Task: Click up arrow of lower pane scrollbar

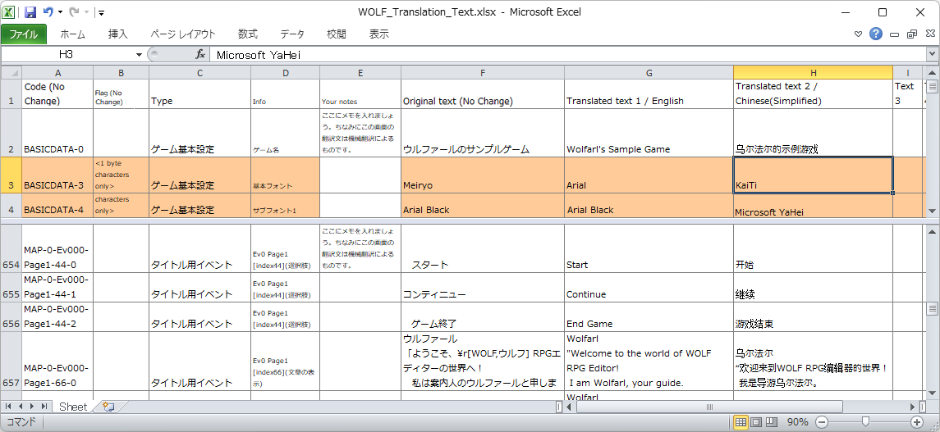Action: (933, 231)
